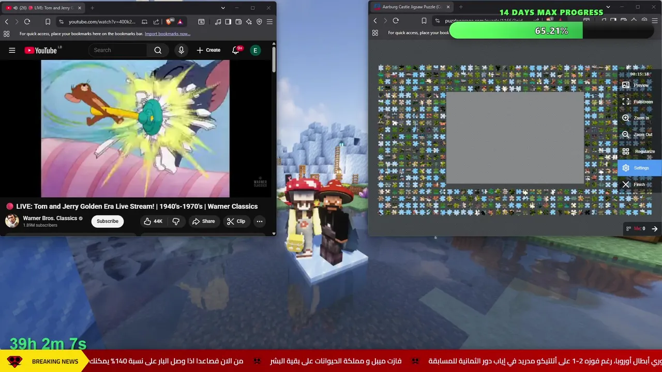Click the YouTube page vertical scrollbar
Screen dimensions: 662x372
pos(274,58)
